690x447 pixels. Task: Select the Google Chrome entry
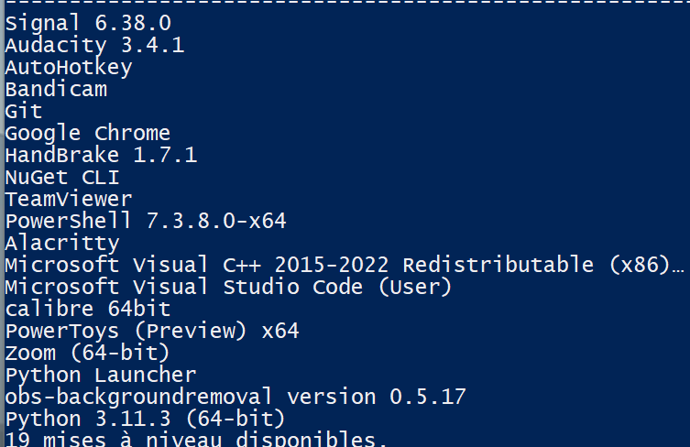tap(88, 134)
